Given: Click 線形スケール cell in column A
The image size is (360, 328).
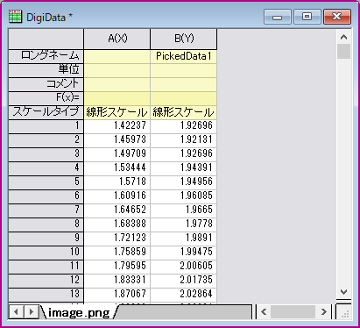Looking at the screenshot, I should coord(117,112).
